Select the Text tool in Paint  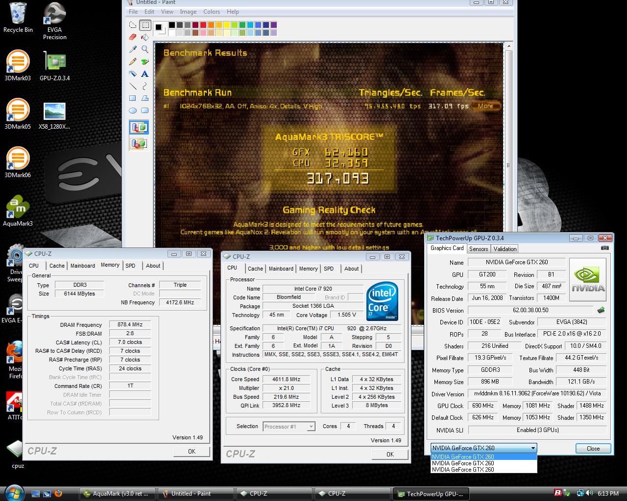[x=145, y=74]
